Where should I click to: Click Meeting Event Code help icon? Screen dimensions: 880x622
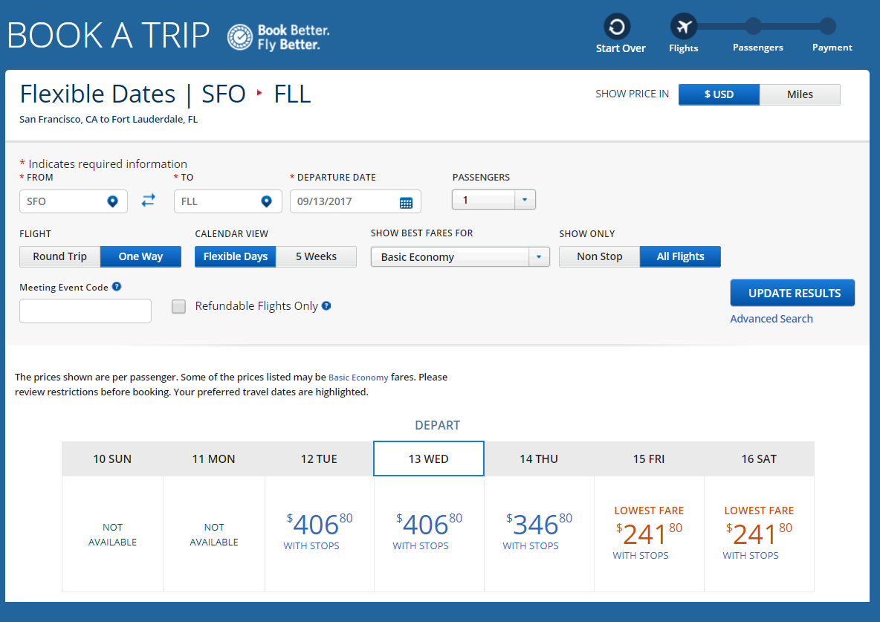117,287
